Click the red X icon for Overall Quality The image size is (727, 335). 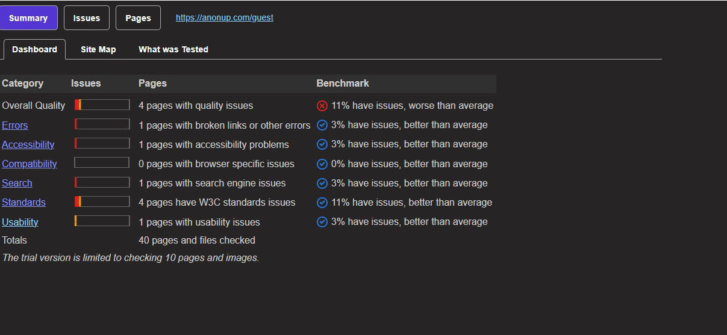(322, 106)
